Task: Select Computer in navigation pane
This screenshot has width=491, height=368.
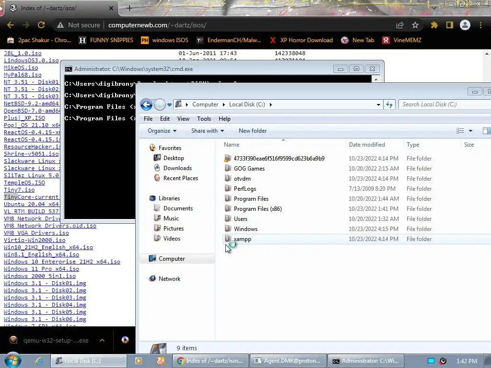Action: click(177, 258)
